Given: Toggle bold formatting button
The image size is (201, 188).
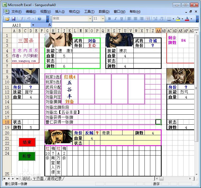Looking at the screenshot, I should pyautogui.click(x=109, y=19).
